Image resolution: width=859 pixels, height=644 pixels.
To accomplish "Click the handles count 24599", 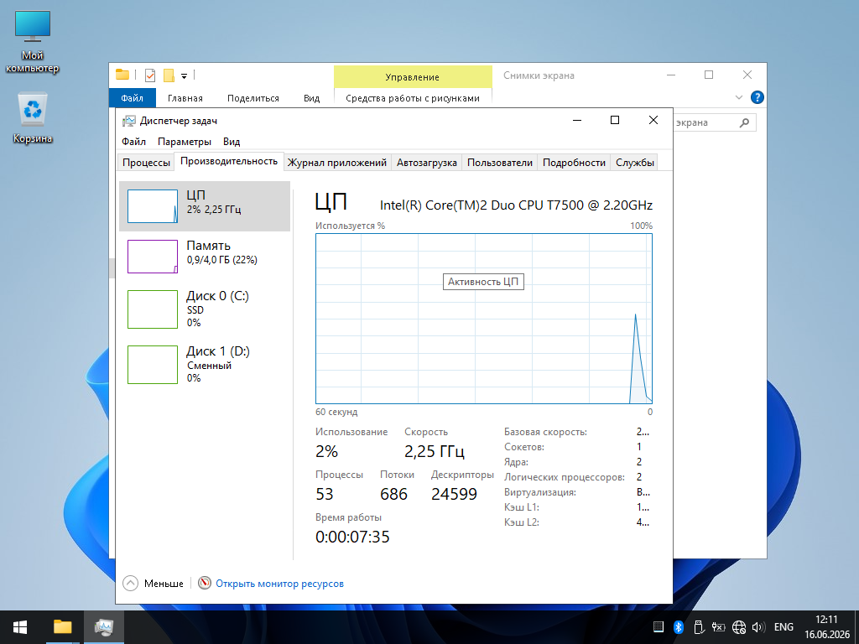I will (454, 494).
